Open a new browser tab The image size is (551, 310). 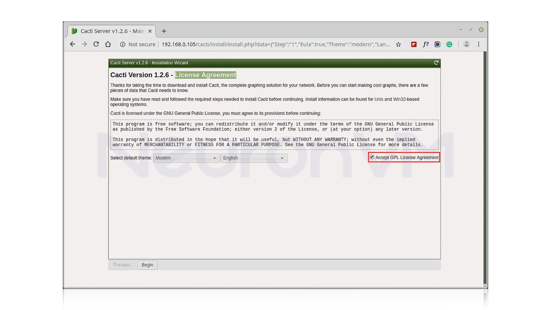click(164, 31)
